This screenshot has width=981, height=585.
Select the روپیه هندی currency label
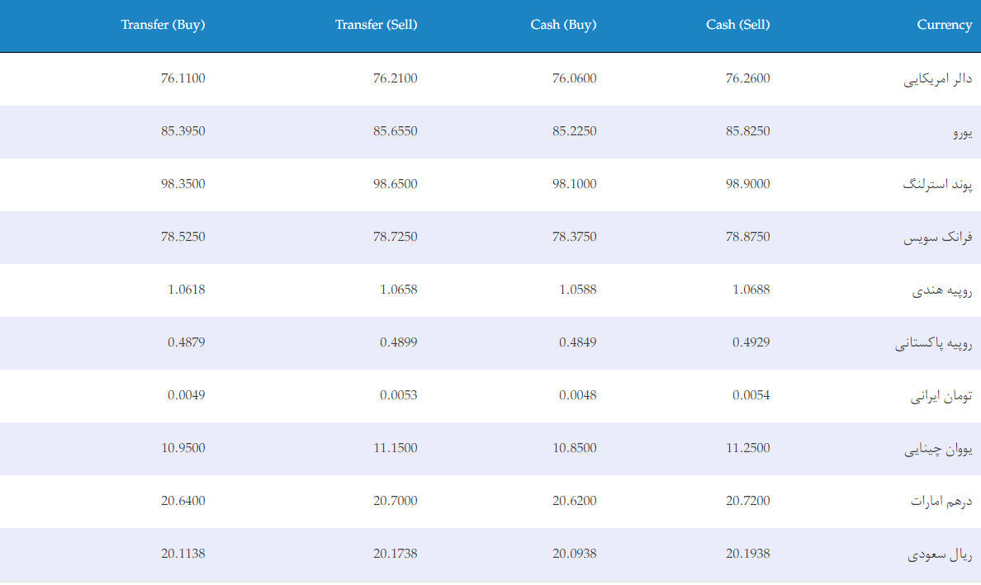[x=941, y=290]
